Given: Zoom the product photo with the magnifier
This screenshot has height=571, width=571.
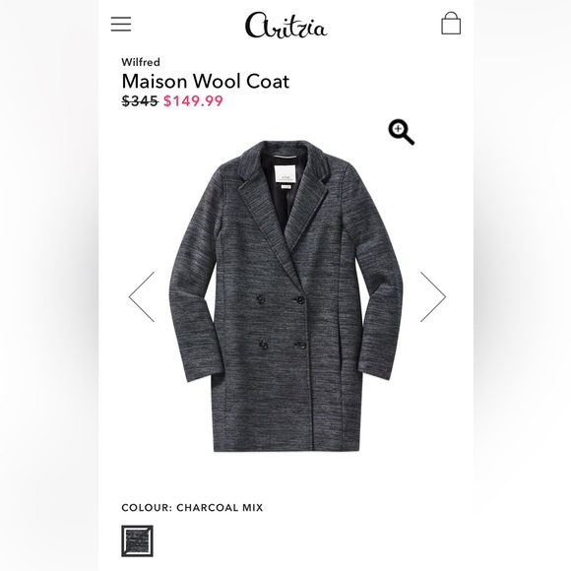Looking at the screenshot, I should (402, 132).
